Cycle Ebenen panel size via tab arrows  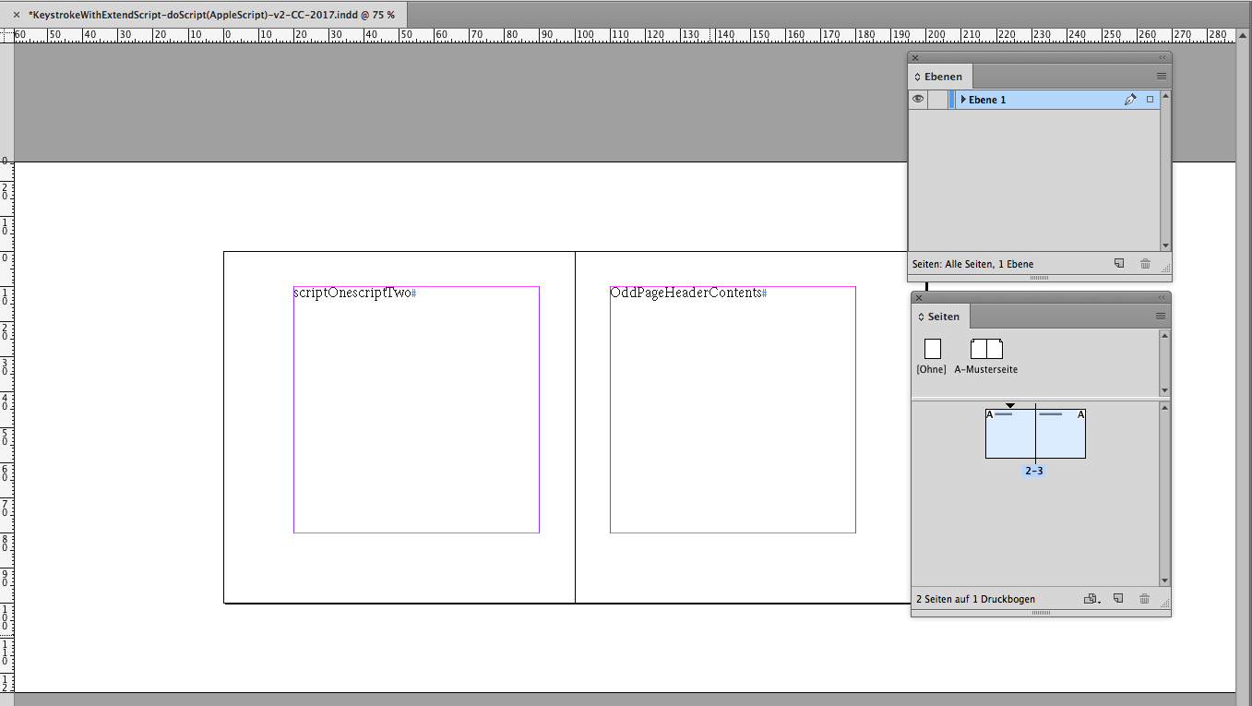tap(918, 77)
